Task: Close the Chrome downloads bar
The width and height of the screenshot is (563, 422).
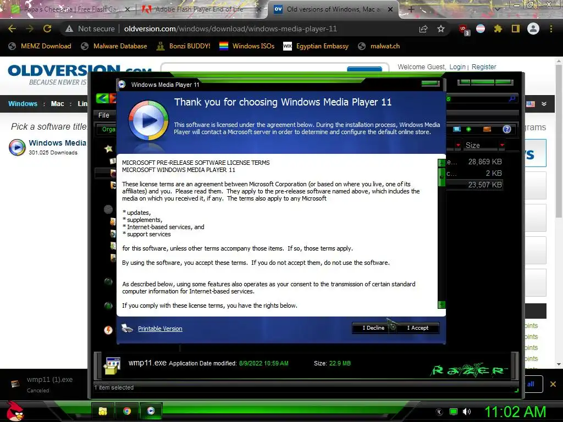Action: click(x=553, y=384)
